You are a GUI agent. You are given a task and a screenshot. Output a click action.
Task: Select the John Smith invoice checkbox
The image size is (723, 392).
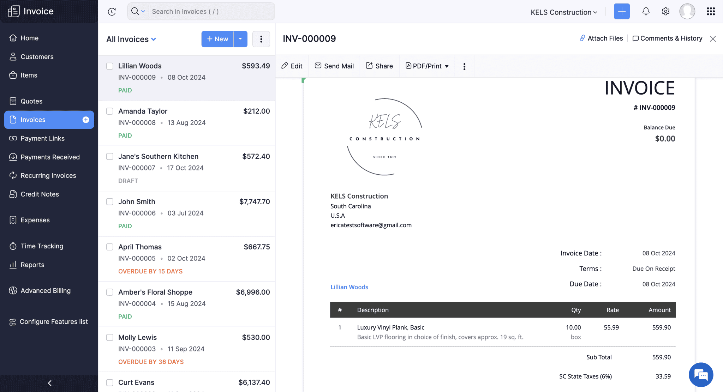click(x=109, y=201)
